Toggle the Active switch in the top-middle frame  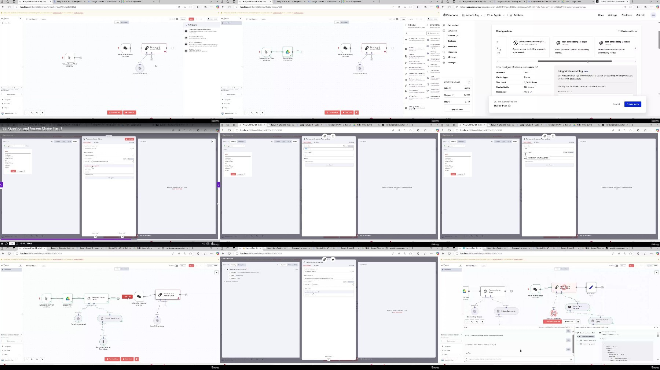pyautogui.click(x=396, y=19)
